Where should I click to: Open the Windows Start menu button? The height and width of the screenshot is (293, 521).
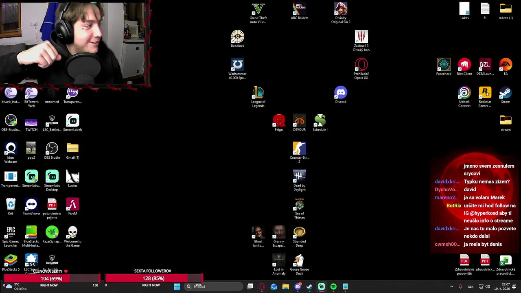click(x=177, y=286)
